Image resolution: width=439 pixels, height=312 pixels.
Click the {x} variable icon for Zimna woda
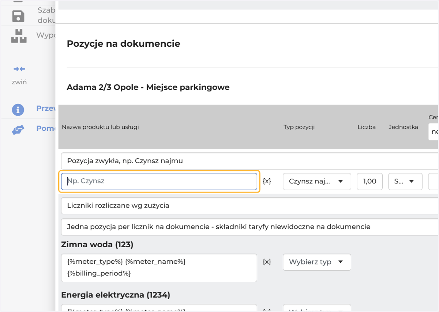(x=267, y=262)
